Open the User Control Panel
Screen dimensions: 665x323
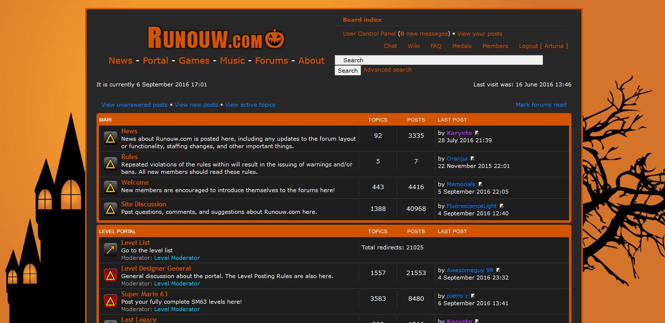369,34
